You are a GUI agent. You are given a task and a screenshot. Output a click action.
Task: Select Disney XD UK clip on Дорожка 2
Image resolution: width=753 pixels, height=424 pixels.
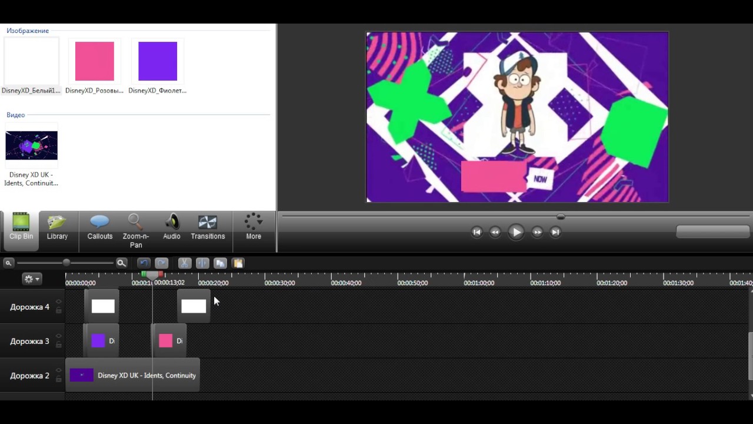132,375
